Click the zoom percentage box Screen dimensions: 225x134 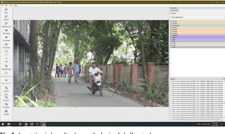pos(6,94)
